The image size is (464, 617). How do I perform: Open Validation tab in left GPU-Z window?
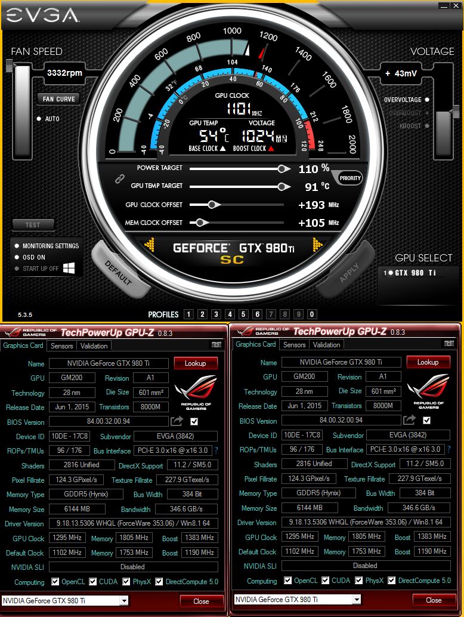[x=94, y=346]
